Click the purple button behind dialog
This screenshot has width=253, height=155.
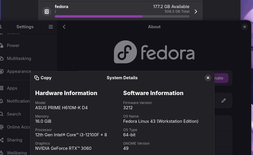pos(221,78)
